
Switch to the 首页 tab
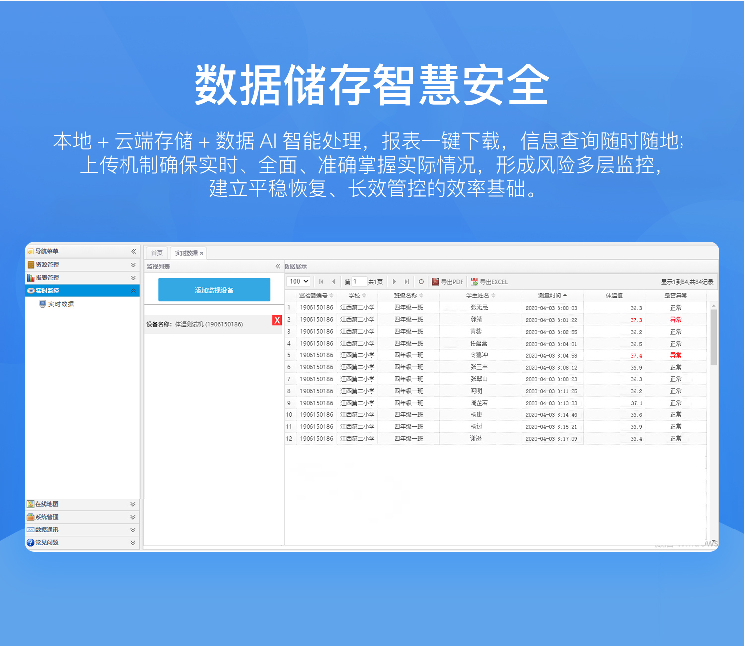[157, 253]
